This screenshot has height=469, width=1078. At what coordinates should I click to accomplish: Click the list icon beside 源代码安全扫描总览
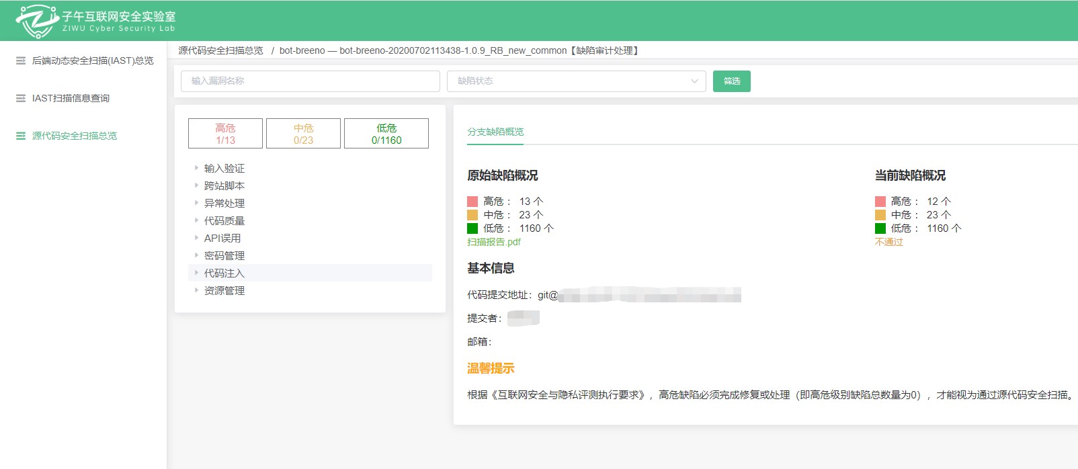pyautogui.click(x=21, y=136)
